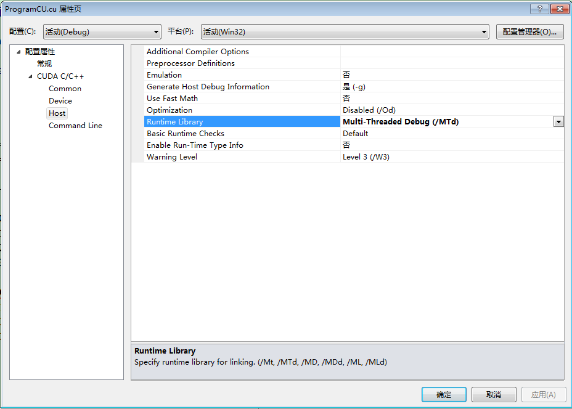This screenshot has width=572, height=409.
Task: Open the Common page under CUDA C/C++
Action: coord(65,89)
